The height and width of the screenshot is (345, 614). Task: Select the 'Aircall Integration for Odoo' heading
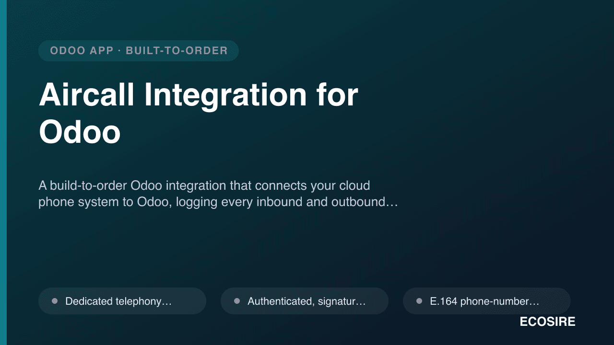point(199,114)
